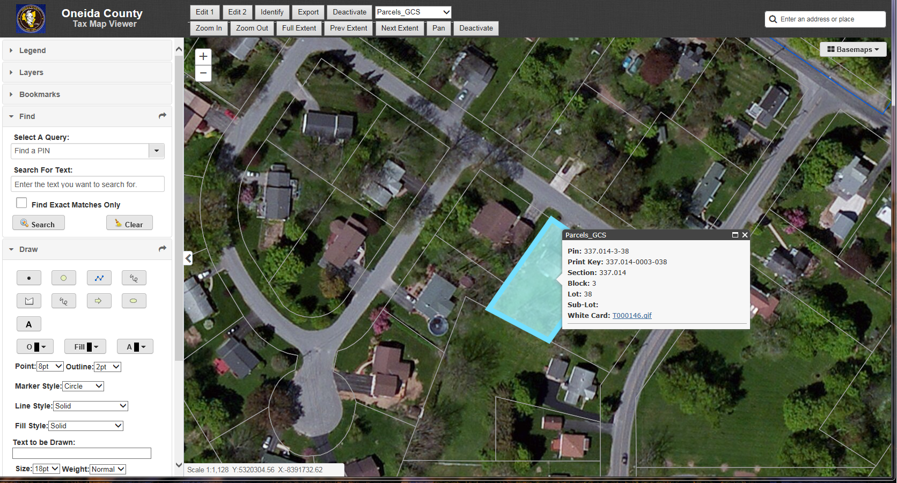
Task: Select the ellipse draw tool
Action: click(134, 301)
